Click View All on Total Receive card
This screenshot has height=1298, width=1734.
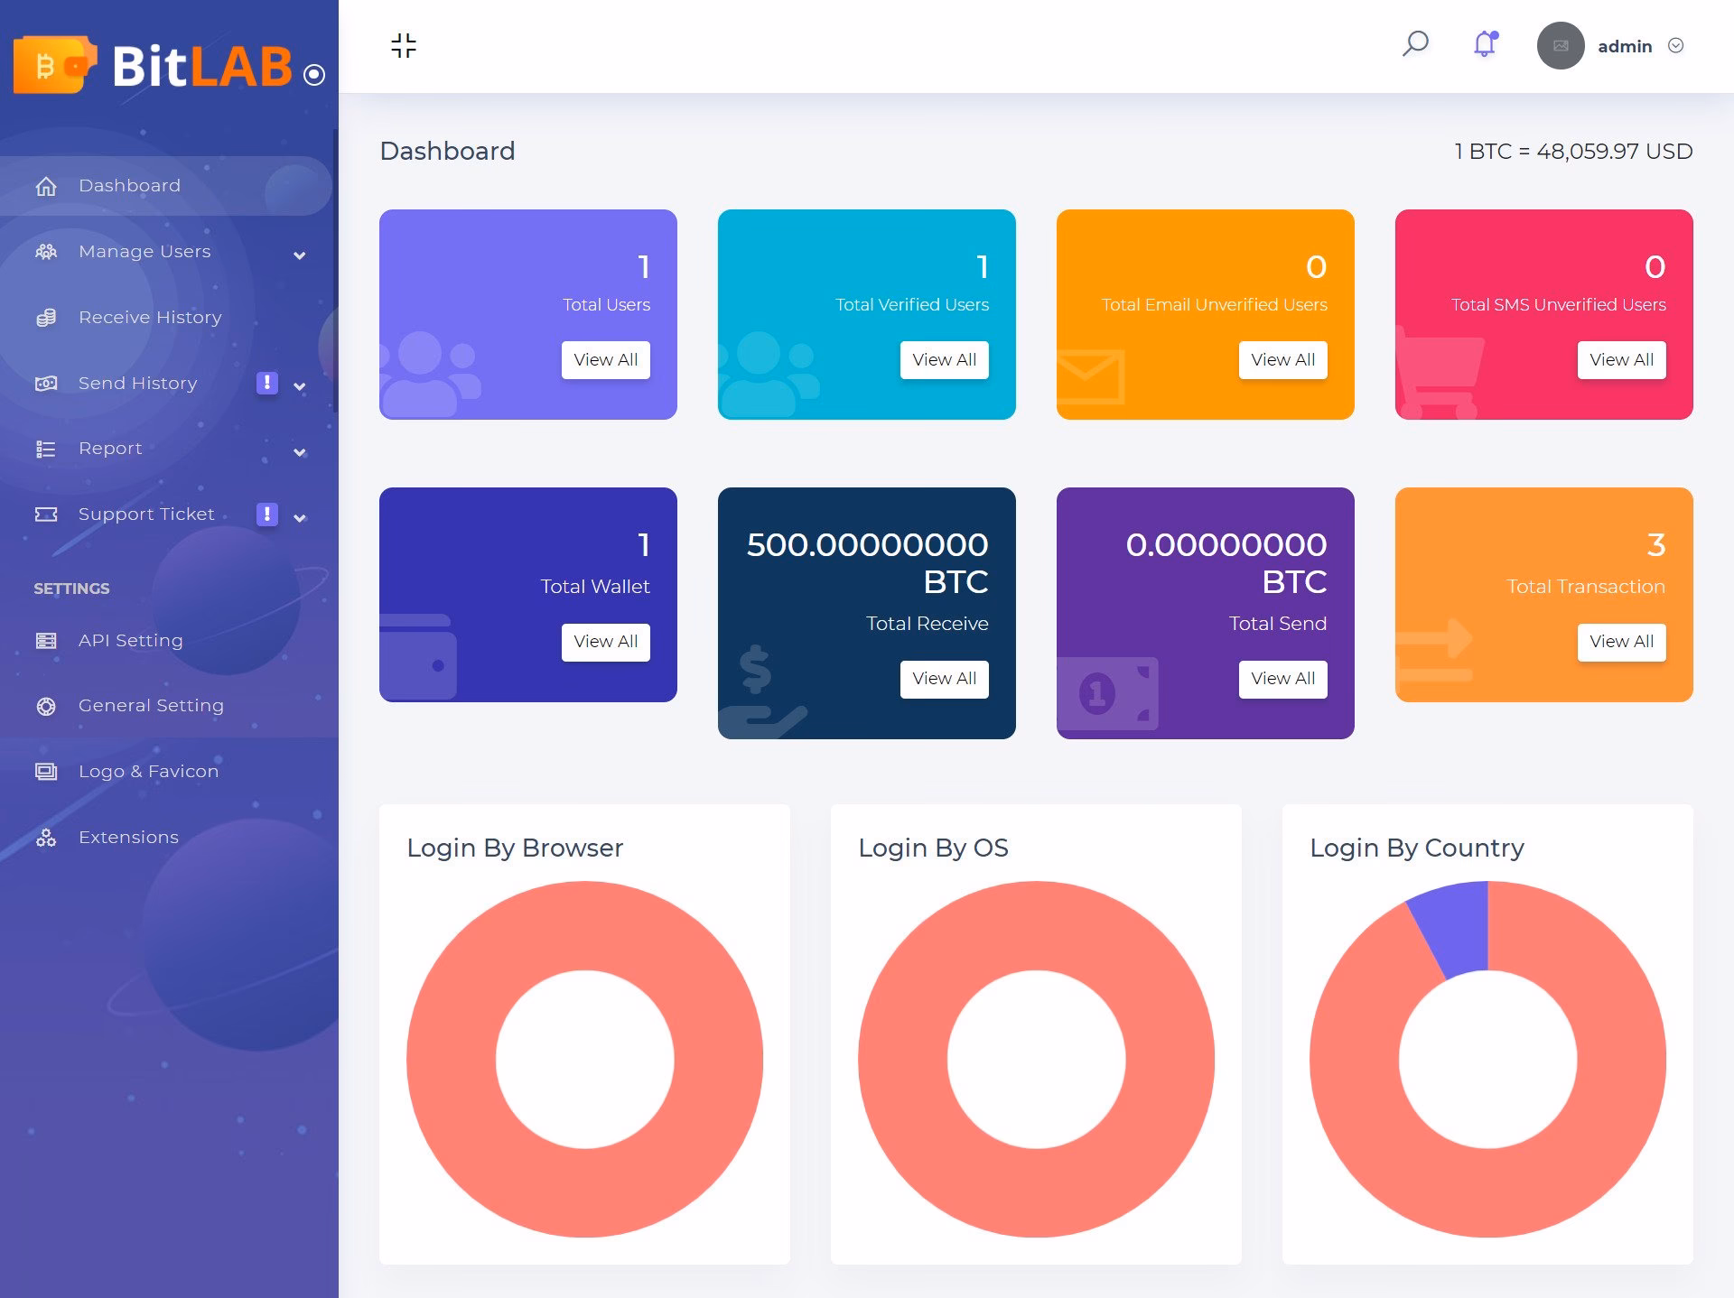coord(944,679)
